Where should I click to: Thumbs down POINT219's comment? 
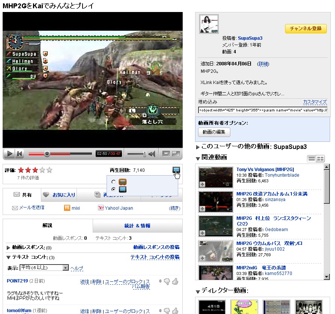[x=167, y=281]
